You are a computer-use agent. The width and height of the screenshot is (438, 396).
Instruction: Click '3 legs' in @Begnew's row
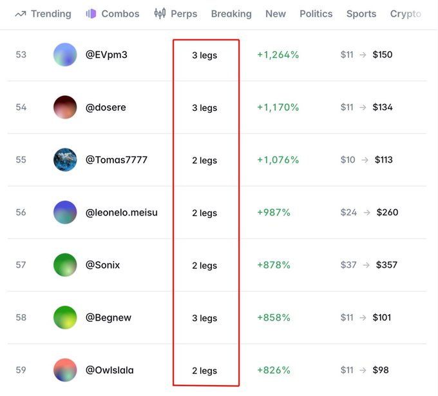204,318
